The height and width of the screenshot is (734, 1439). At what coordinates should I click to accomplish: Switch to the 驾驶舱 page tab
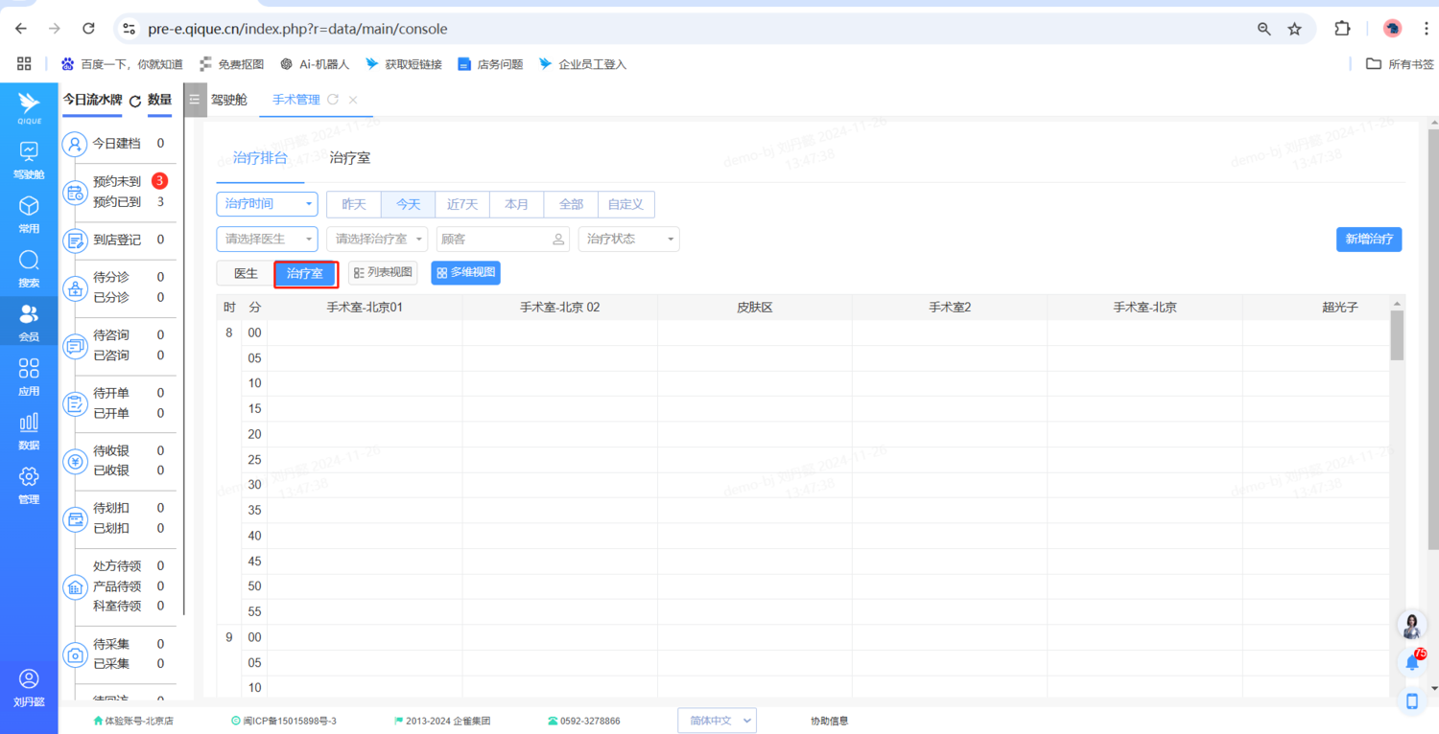click(229, 100)
